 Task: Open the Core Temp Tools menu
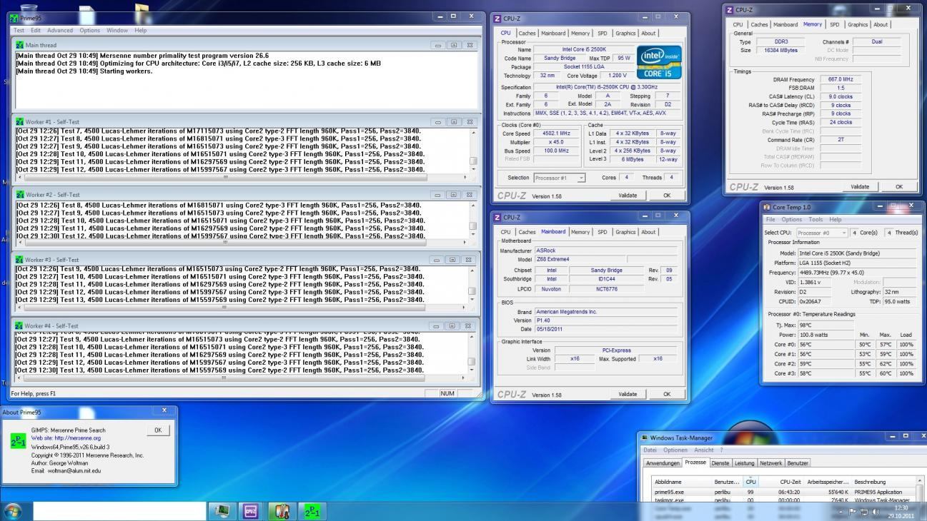pos(816,219)
